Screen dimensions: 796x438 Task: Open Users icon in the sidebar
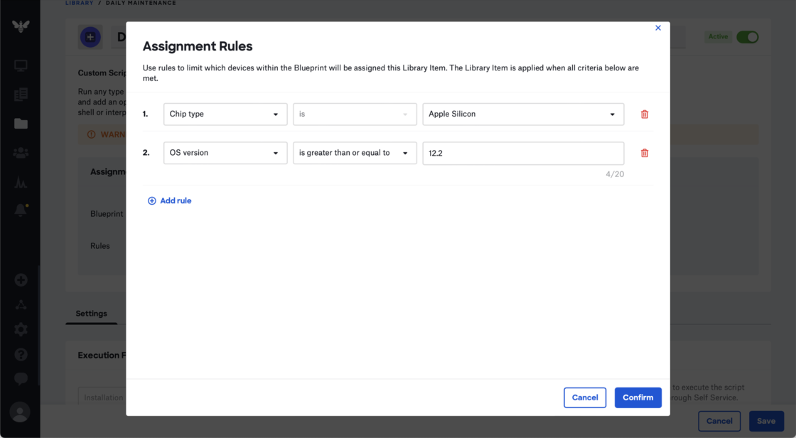21,153
